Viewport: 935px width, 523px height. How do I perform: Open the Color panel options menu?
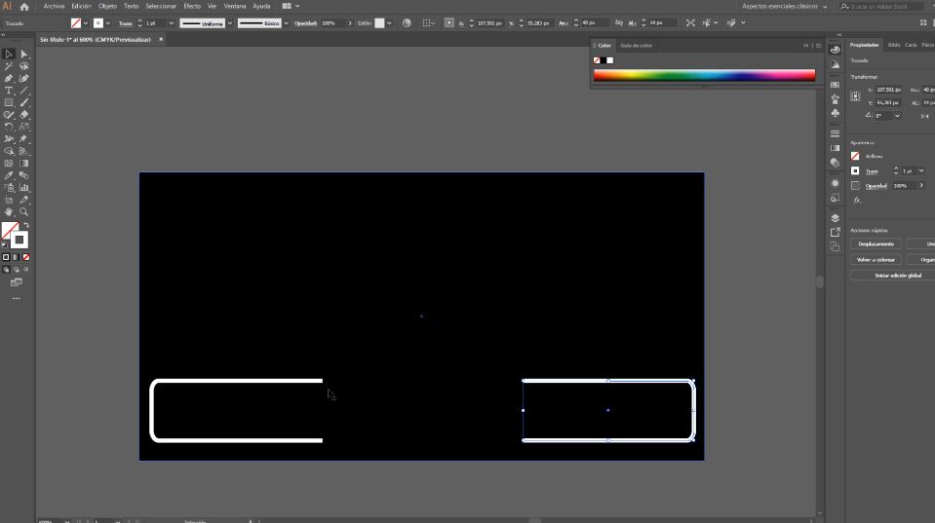[x=819, y=45]
